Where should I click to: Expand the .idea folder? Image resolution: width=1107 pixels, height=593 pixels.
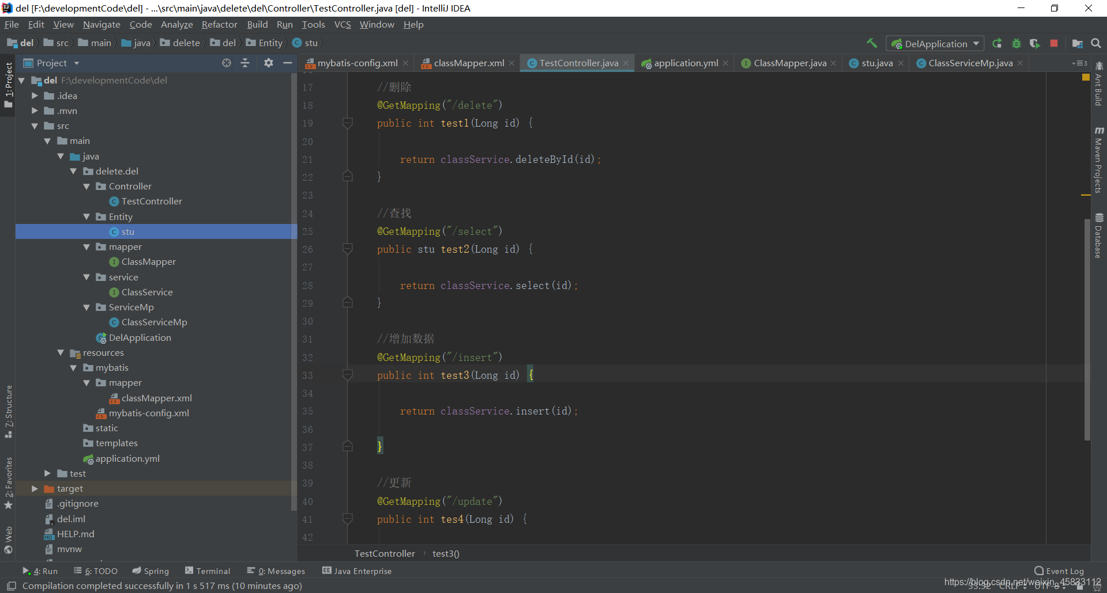pyautogui.click(x=35, y=96)
